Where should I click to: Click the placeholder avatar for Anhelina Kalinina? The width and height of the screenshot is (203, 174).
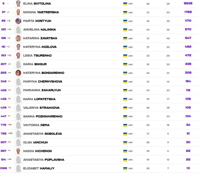point(18,30)
